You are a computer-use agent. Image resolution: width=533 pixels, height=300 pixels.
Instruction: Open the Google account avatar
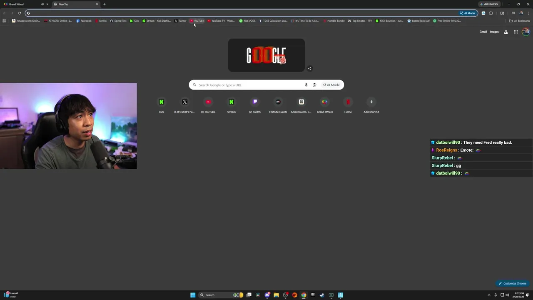(526, 32)
